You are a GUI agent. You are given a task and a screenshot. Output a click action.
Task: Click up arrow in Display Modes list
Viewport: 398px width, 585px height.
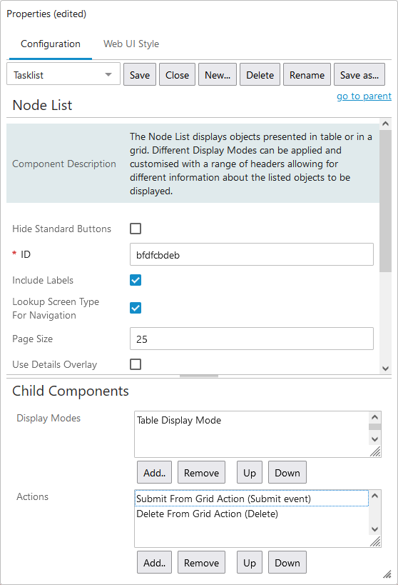(x=375, y=417)
